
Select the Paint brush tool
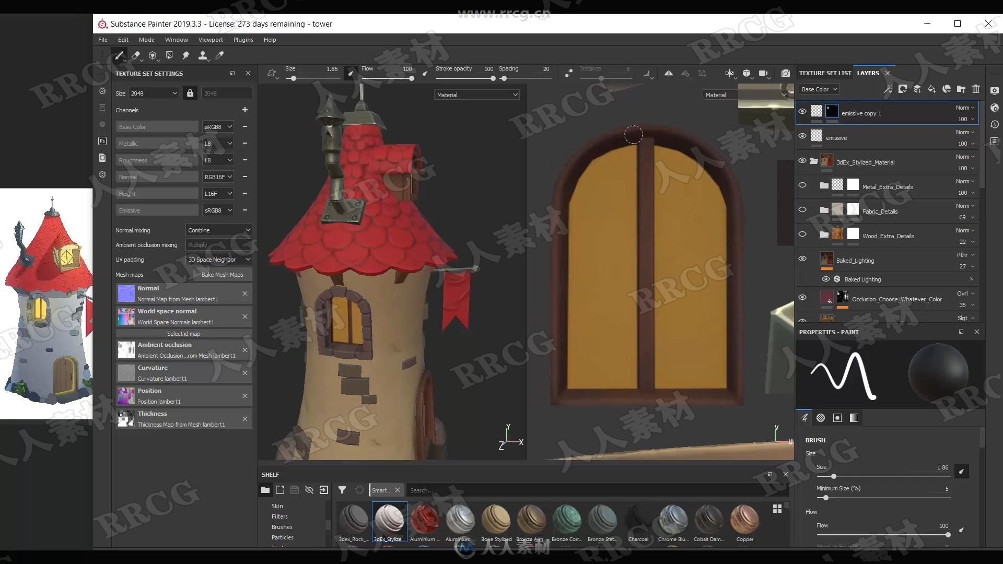[119, 55]
